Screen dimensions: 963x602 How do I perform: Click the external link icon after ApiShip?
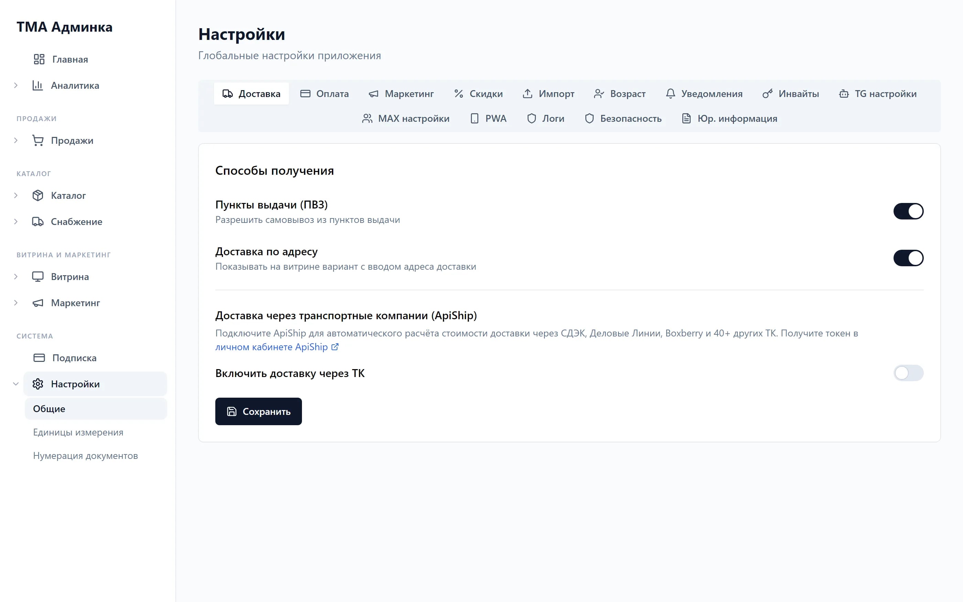pyautogui.click(x=335, y=347)
